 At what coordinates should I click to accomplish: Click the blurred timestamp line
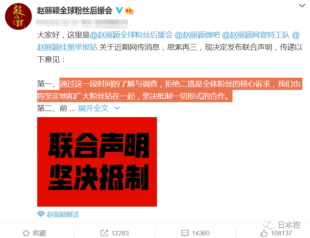coord(82,24)
